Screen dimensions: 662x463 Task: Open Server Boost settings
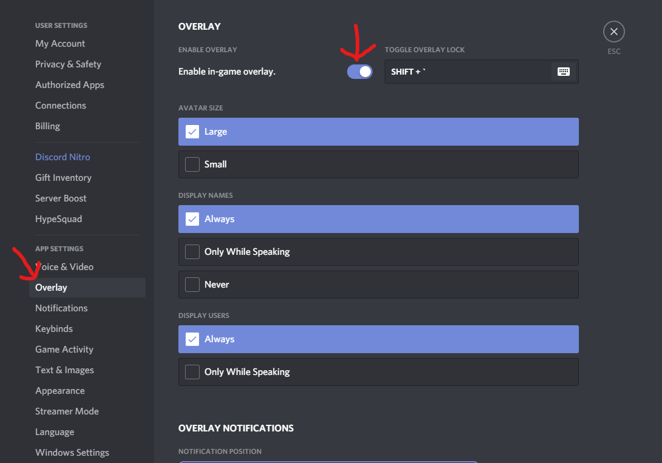pyautogui.click(x=61, y=198)
